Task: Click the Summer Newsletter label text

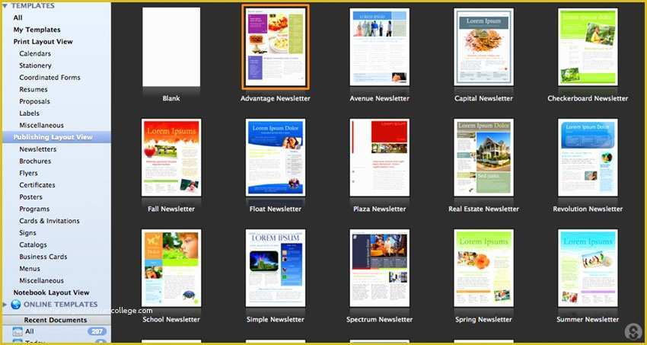Action: (x=588, y=320)
